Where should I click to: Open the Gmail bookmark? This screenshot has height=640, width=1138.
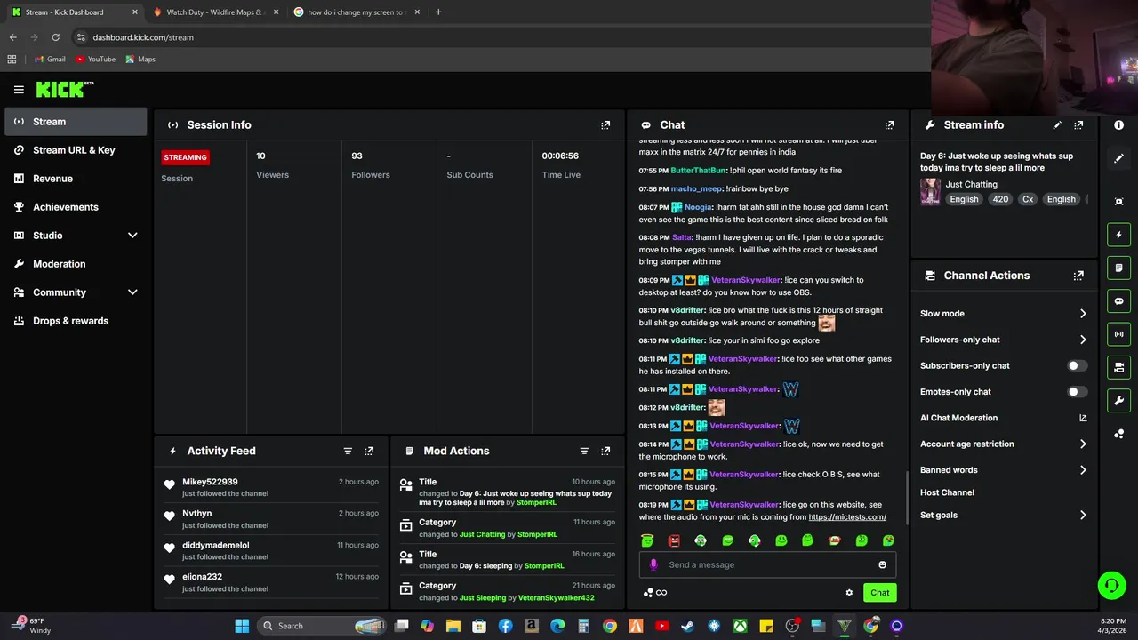pos(50,60)
